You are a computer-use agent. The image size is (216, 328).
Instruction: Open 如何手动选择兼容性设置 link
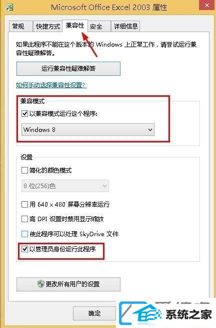(51, 85)
